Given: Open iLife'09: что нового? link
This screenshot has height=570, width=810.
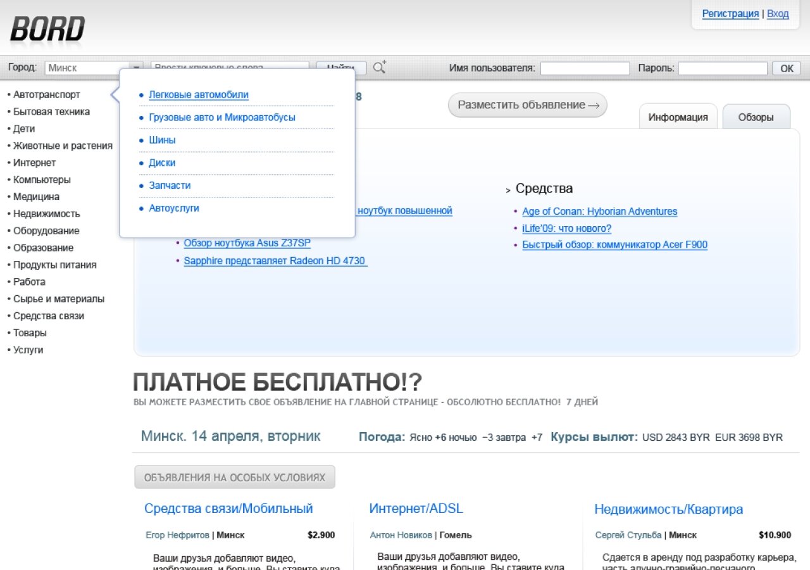Looking at the screenshot, I should pos(567,229).
